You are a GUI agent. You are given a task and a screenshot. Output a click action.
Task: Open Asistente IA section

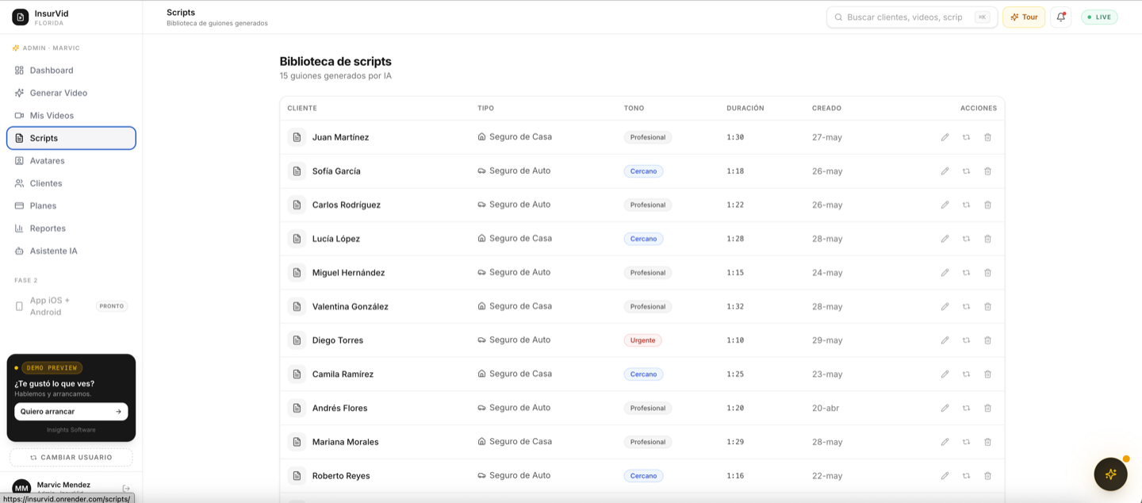click(x=71, y=251)
